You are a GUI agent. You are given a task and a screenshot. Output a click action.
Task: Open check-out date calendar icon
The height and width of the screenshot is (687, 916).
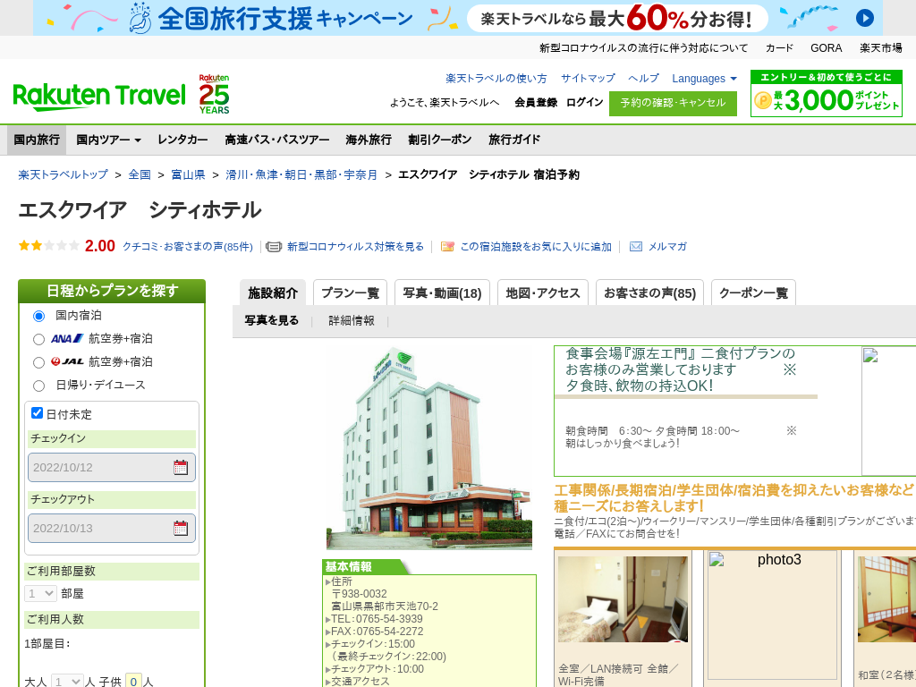tap(181, 528)
